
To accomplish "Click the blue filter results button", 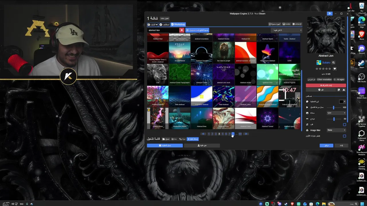I will pyautogui.click(x=197, y=30).
